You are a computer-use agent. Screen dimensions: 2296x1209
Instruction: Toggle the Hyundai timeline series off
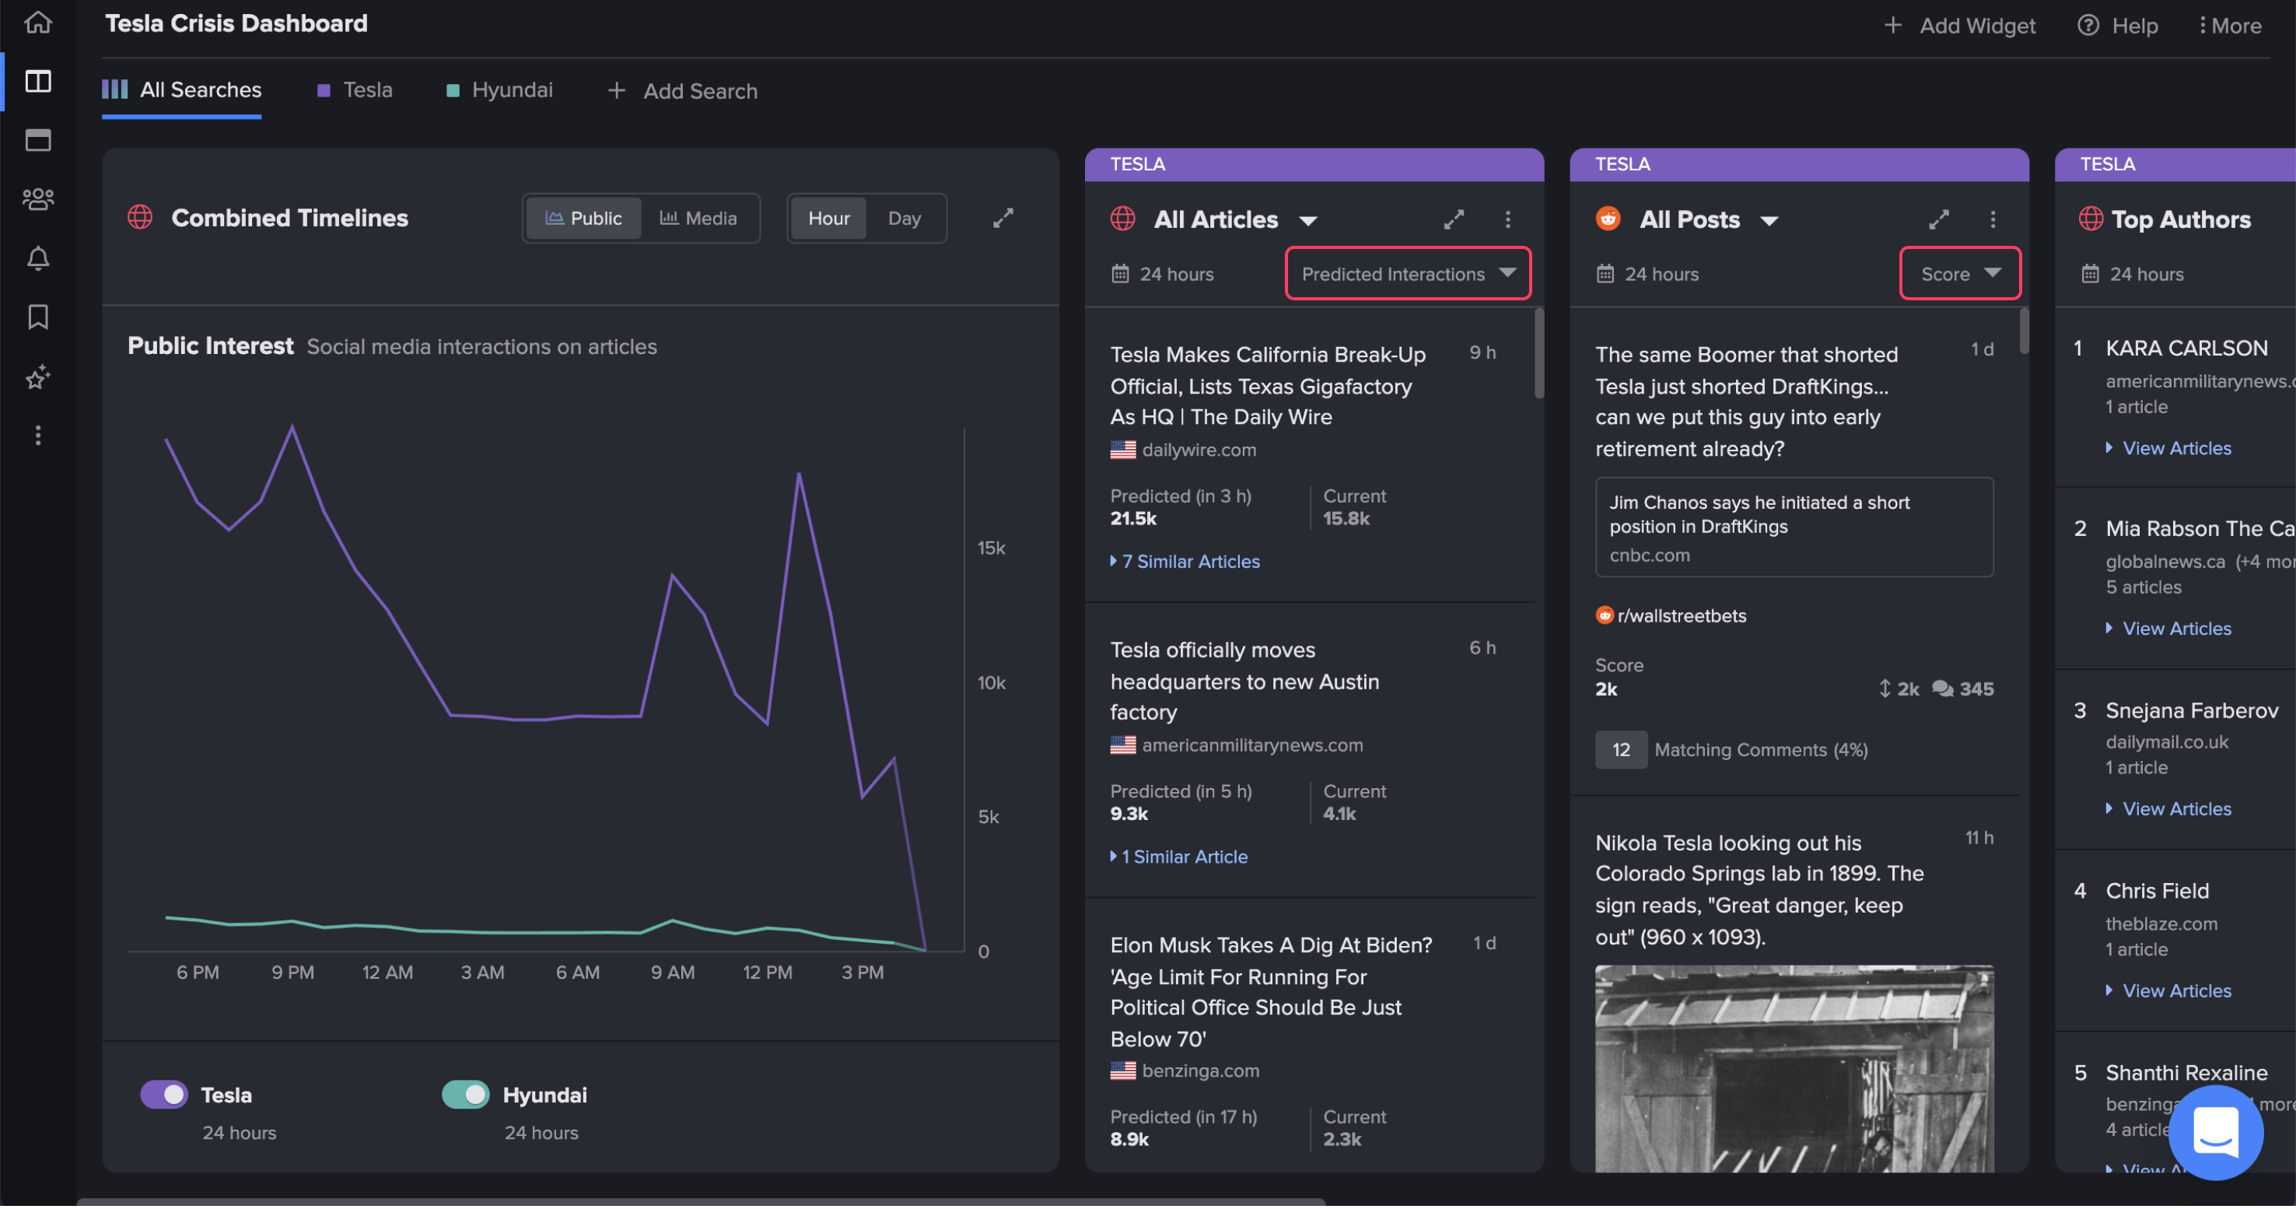465,1095
